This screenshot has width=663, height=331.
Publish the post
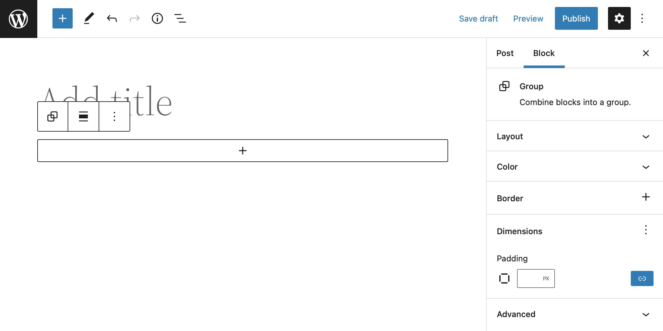pos(576,18)
